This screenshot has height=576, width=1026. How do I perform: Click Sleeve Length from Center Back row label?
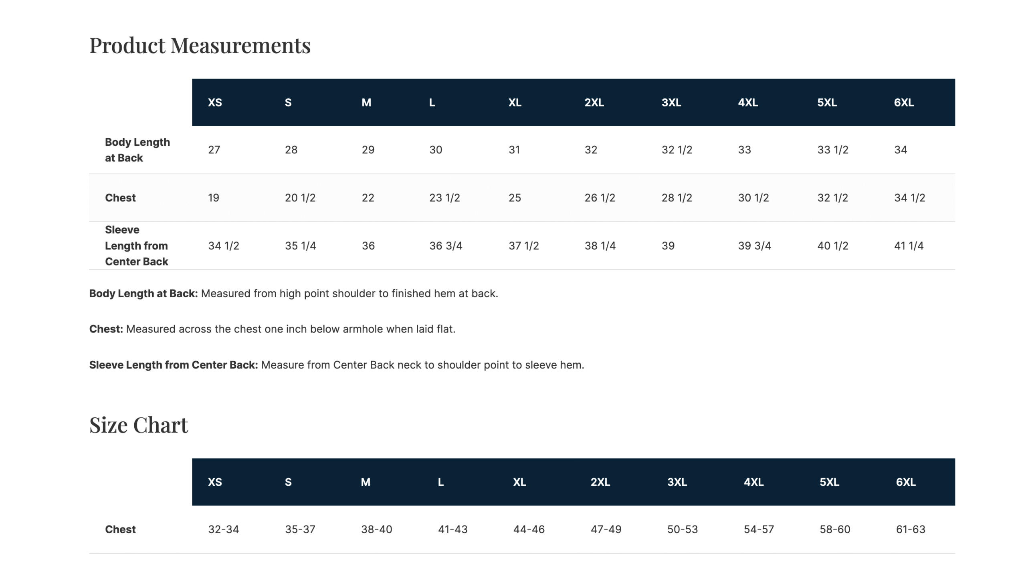click(136, 246)
